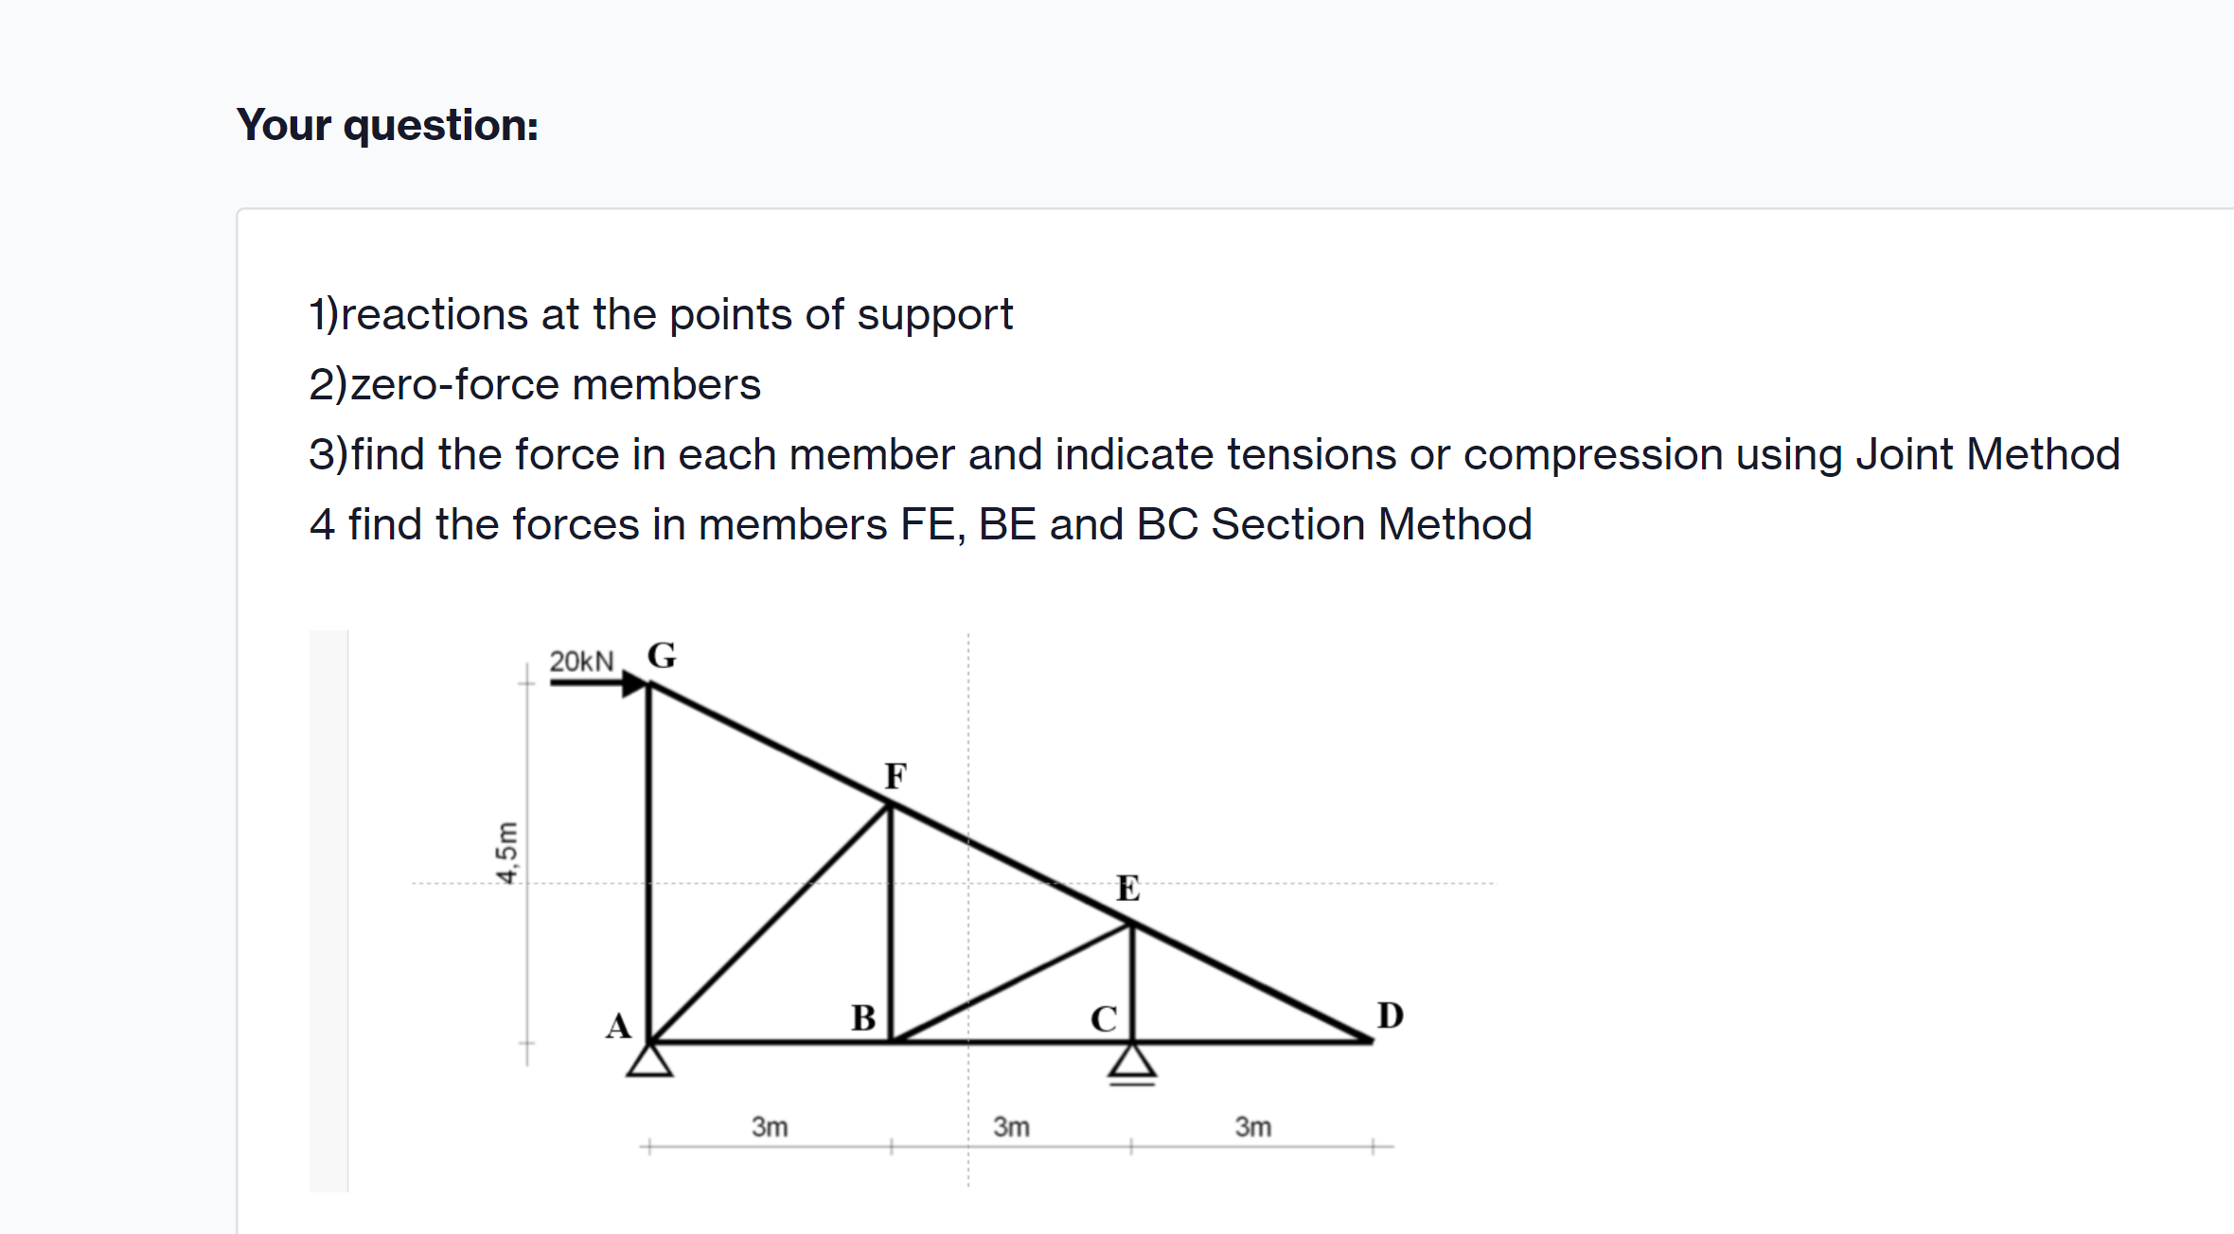Click the joint label G
Screen dimensions: 2234x1234
point(662,655)
